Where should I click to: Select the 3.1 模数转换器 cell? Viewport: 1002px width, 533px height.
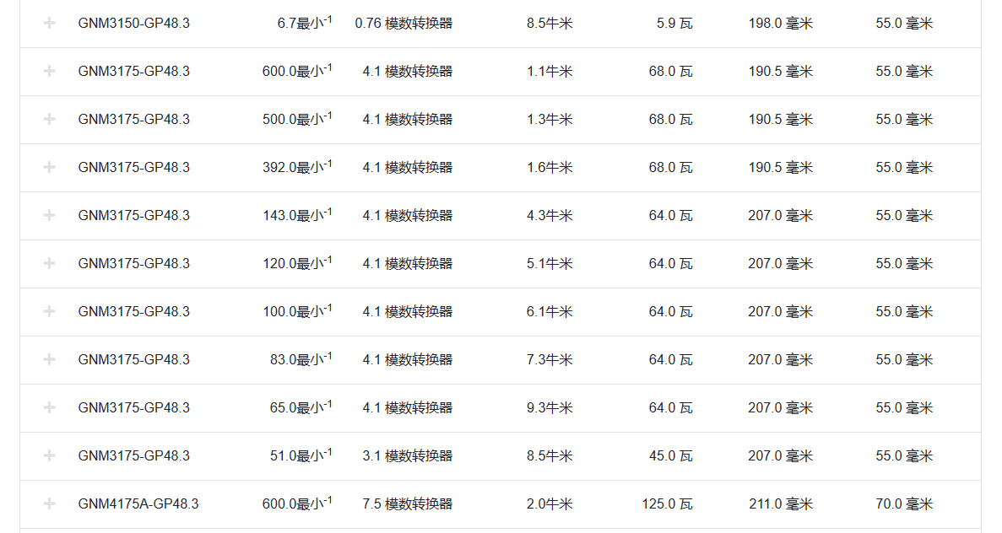point(407,456)
